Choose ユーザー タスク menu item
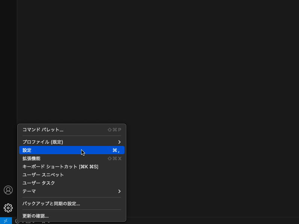The width and height of the screenshot is (299, 224). click(72, 183)
